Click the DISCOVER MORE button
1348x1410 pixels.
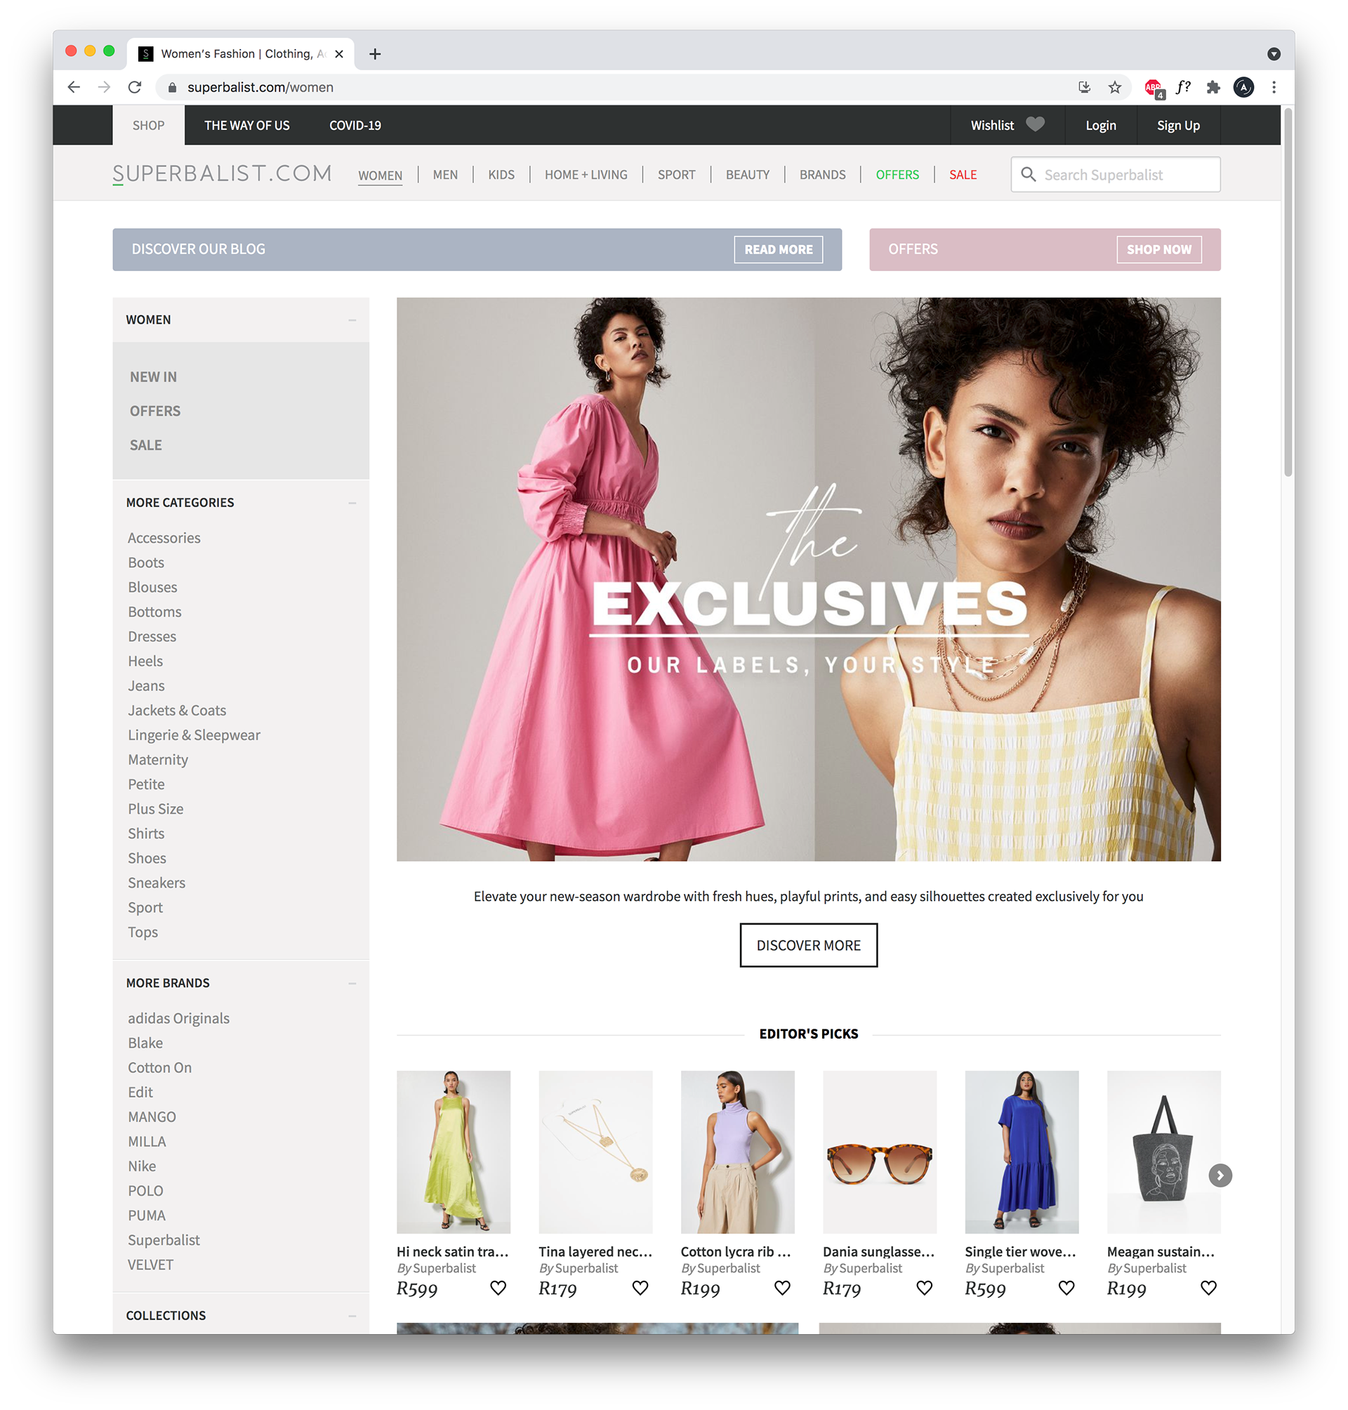point(807,945)
